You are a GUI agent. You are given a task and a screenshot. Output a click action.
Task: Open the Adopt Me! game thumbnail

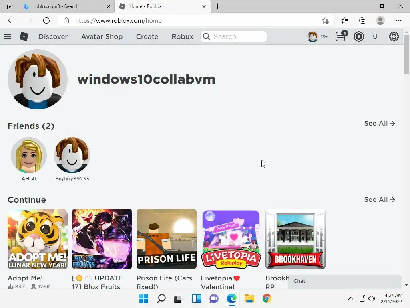(38, 239)
